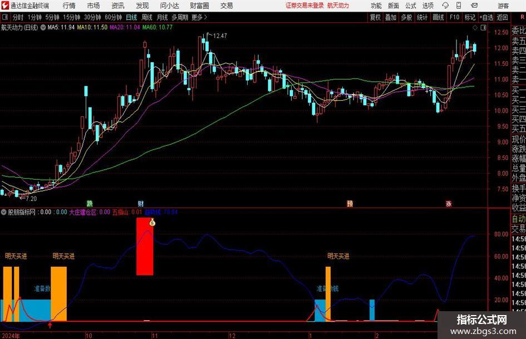This screenshot has height=339, width=526.
Task: Open the customer service headset icon
Action: point(445,6)
